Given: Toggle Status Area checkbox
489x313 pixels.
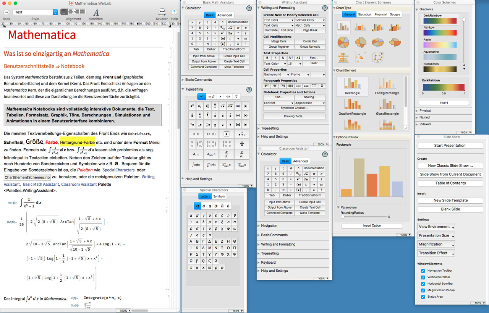Looking at the screenshot, I should pyautogui.click(x=423, y=297).
